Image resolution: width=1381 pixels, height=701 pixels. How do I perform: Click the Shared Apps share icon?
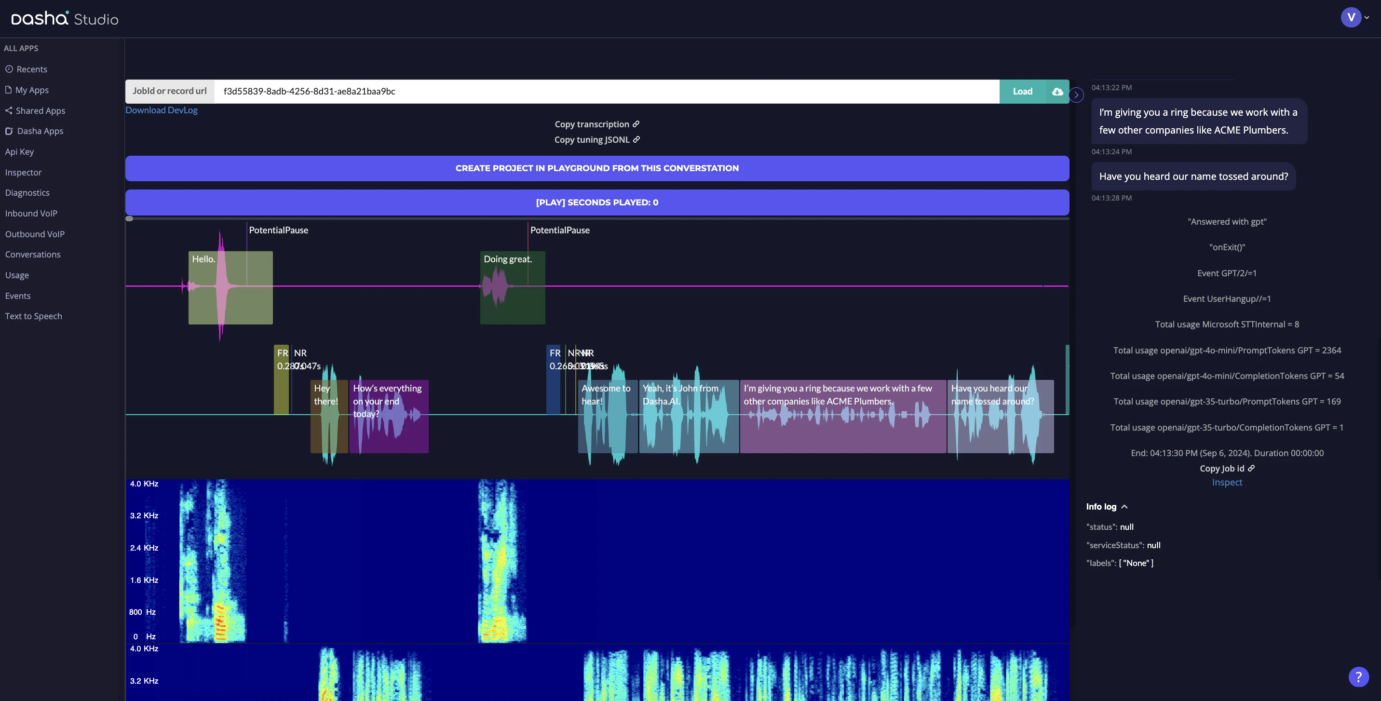tap(9, 110)
